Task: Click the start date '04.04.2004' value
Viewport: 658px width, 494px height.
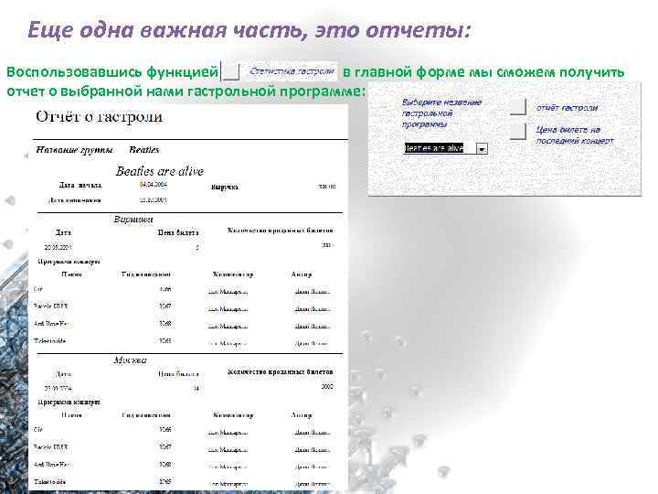Action: coord(154,184)
